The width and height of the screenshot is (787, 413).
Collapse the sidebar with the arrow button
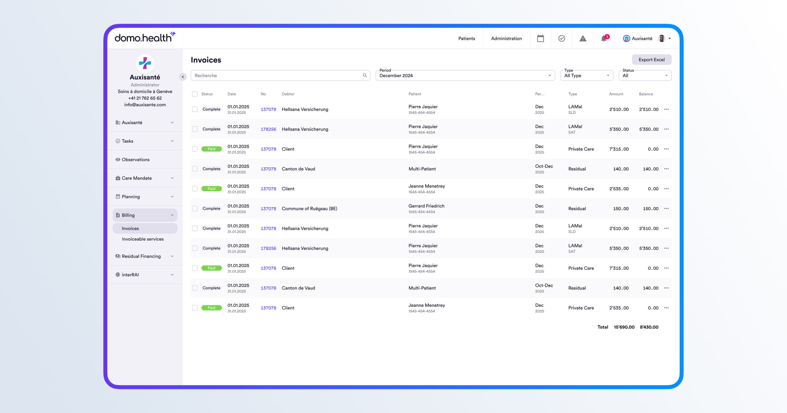(183, 77)
